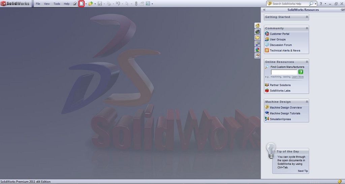Open the File Explorer folder tab icon
This screenshot has height=184, width=345.
257,38
